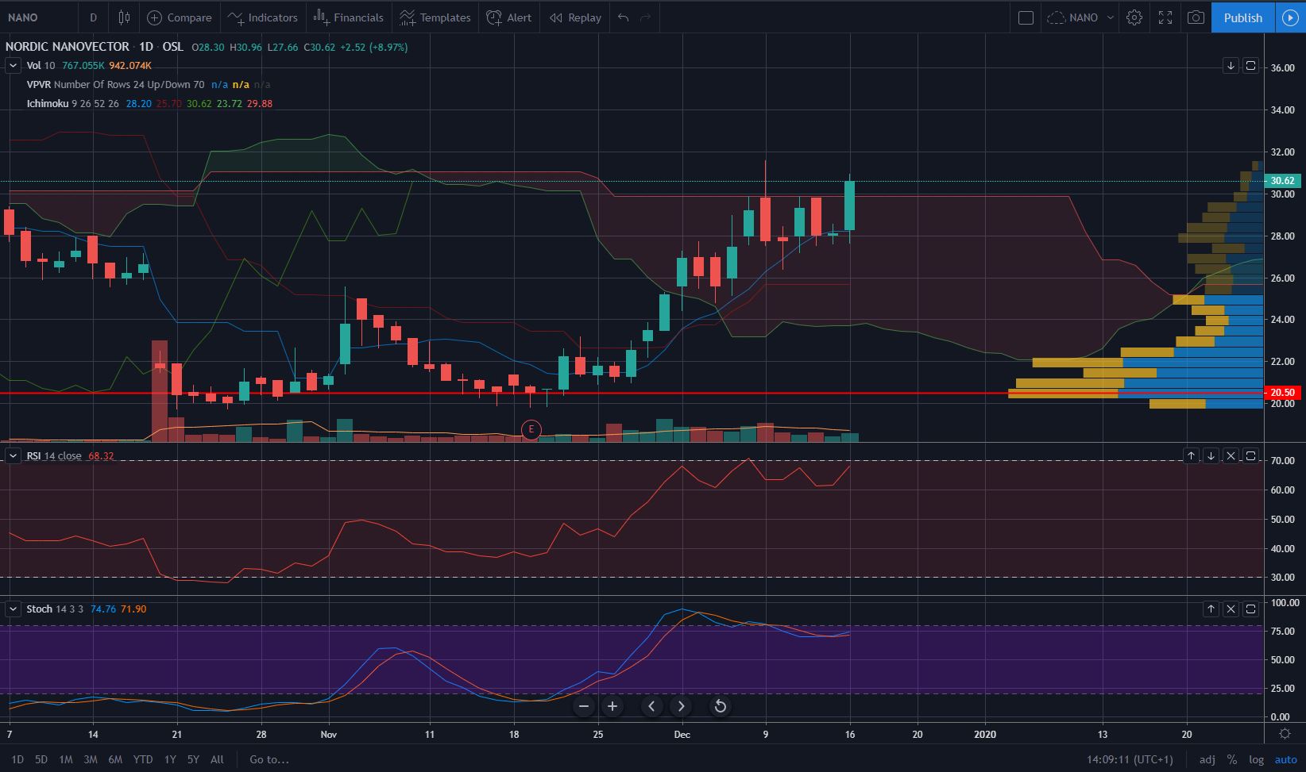Image resolution: width=1306 pixels, height=772 pixels.
Task: Move the RSI pane down
Action: [x=1211, y=456]
